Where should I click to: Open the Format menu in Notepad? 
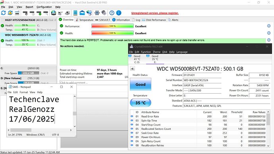click(x=23, y=92)
